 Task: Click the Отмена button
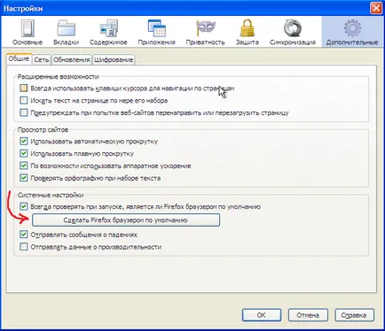308,315
